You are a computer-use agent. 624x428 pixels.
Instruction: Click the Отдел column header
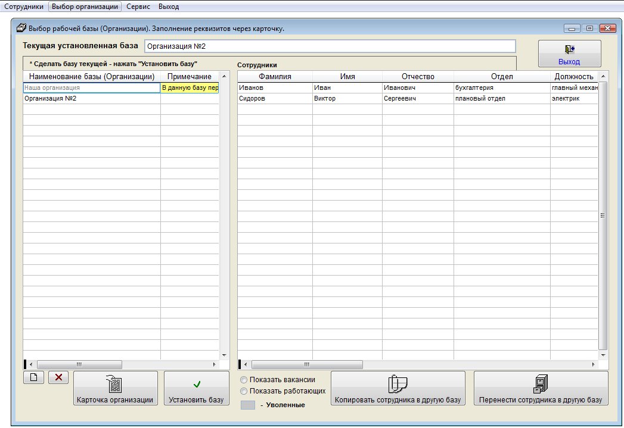point(502,76)
